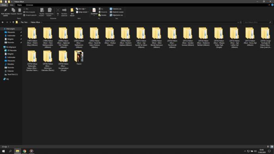This screenshot has height=154, width=274.
Task: Switch to the Görünüm ribbon tab
Action: [x=29, y=5]
